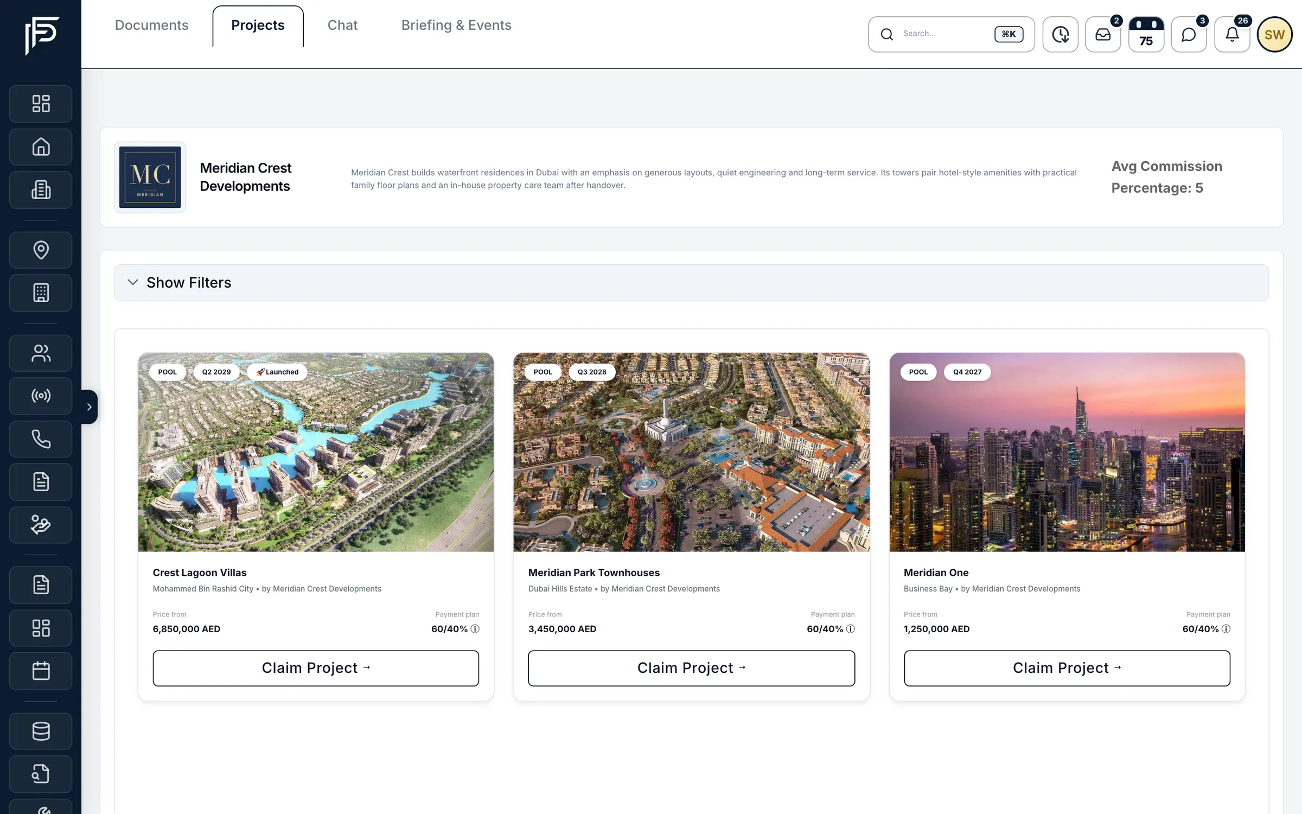The height and width of the screenshot is (814, 1302).
Task: Open the phone icon in sidebar
Action: click(41, 439)
